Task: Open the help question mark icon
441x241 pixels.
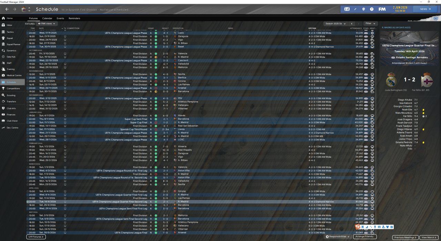Action: click(372, 9)
